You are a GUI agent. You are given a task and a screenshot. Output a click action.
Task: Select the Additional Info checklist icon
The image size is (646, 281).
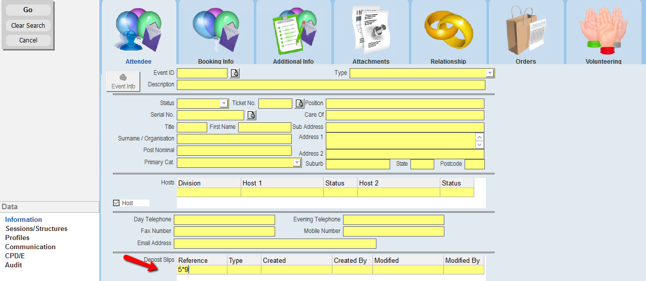pos(293,31)
